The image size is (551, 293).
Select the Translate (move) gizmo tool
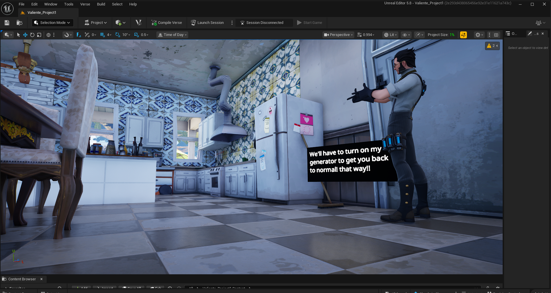pyautogui.click(x=25, y=35)
